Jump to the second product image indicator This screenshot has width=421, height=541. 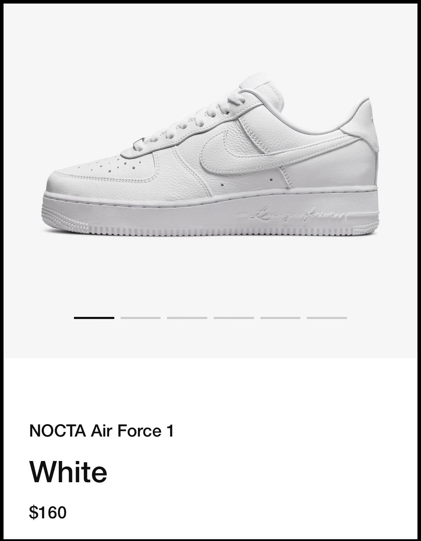140,318
